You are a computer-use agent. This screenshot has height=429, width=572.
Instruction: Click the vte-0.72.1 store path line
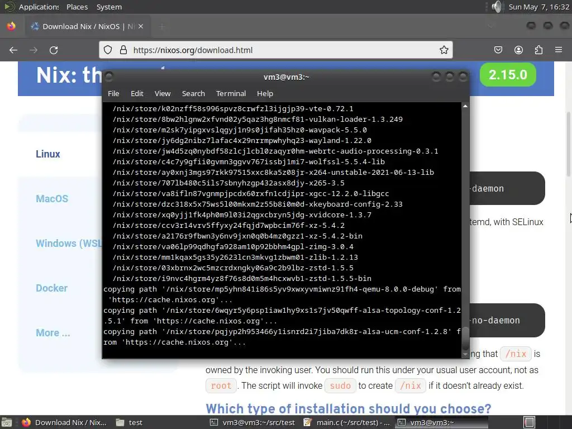[x=233, y=109]
